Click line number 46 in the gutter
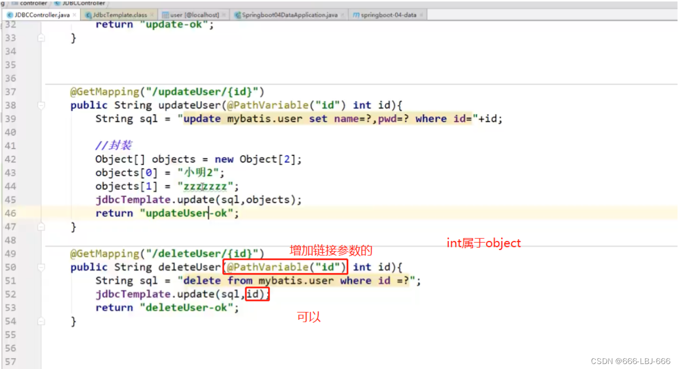This screenshot has width=678, height=369. [10, 213]
